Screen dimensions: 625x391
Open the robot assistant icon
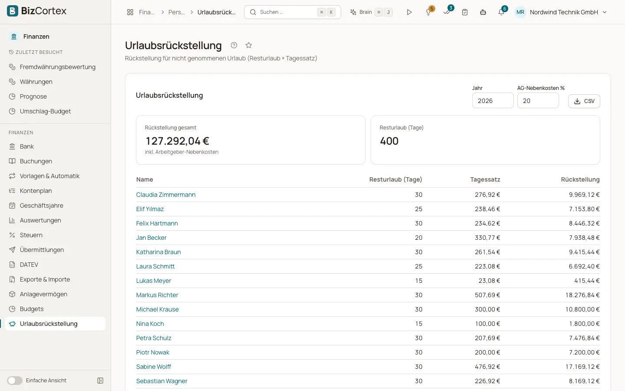tap(483, 12)
